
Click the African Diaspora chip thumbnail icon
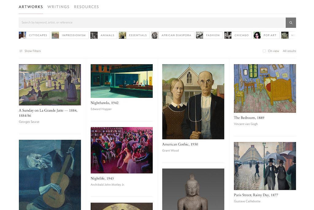155,35
